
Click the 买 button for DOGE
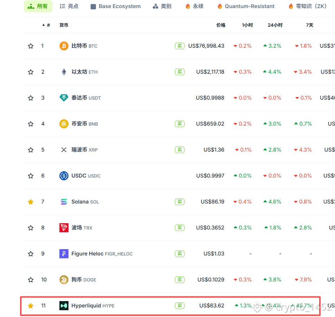click(180, 280)
